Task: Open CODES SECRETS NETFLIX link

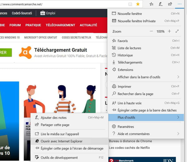Action: point(76,38)
